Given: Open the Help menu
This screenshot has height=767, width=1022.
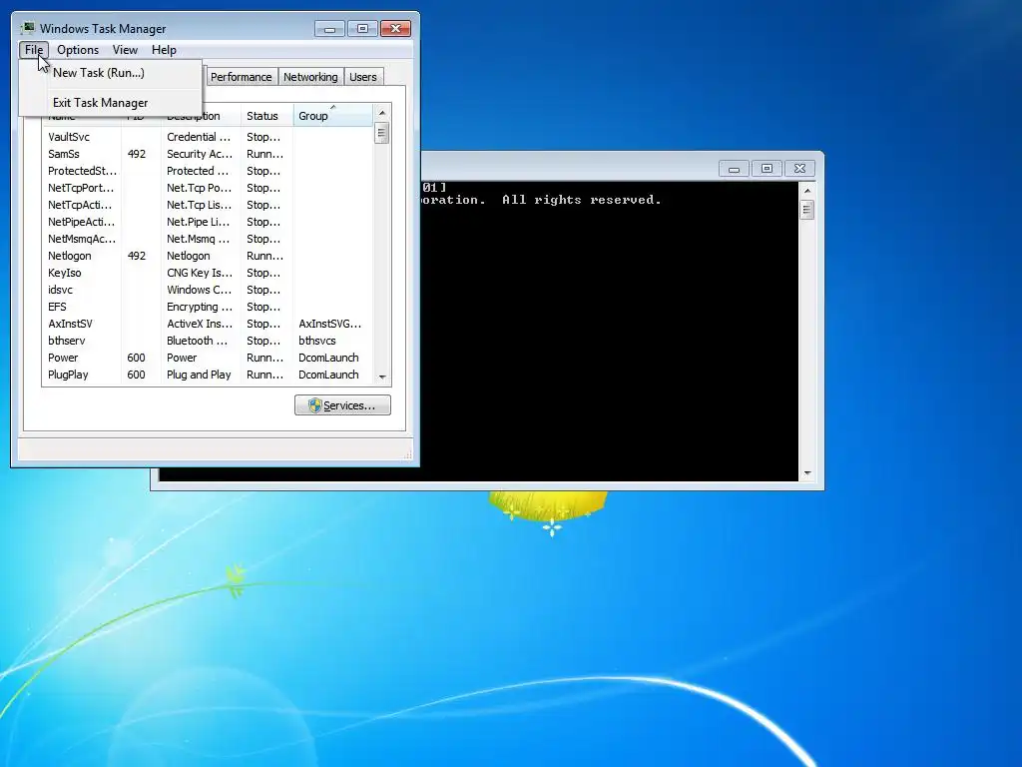Looking at the screenshot, I should 164,50.
